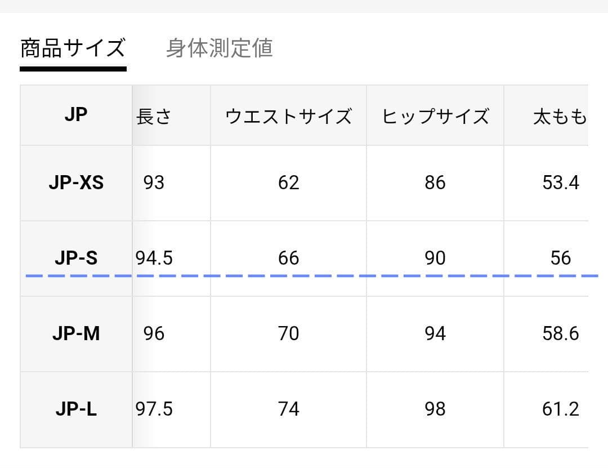Click the JP-XS waist value 62
Viewport: 608px width, 468px height.
pos(288,183)
